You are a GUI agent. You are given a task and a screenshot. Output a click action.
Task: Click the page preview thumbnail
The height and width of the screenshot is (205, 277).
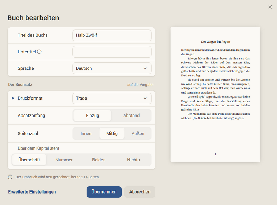coord(215,95)
